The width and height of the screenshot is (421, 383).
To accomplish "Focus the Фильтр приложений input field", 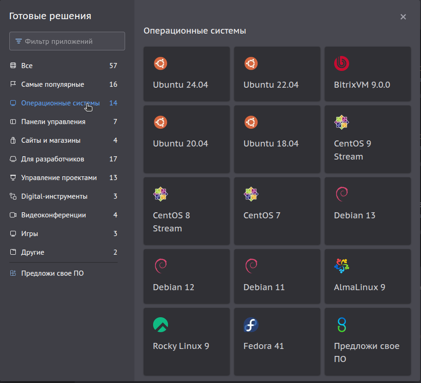I will 67,41.
